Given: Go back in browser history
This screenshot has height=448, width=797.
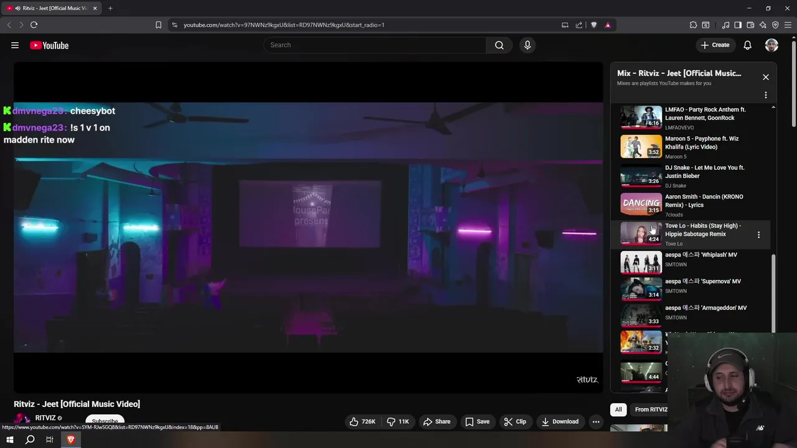Looking at the screenshot, I should click(x=9, y=25).
